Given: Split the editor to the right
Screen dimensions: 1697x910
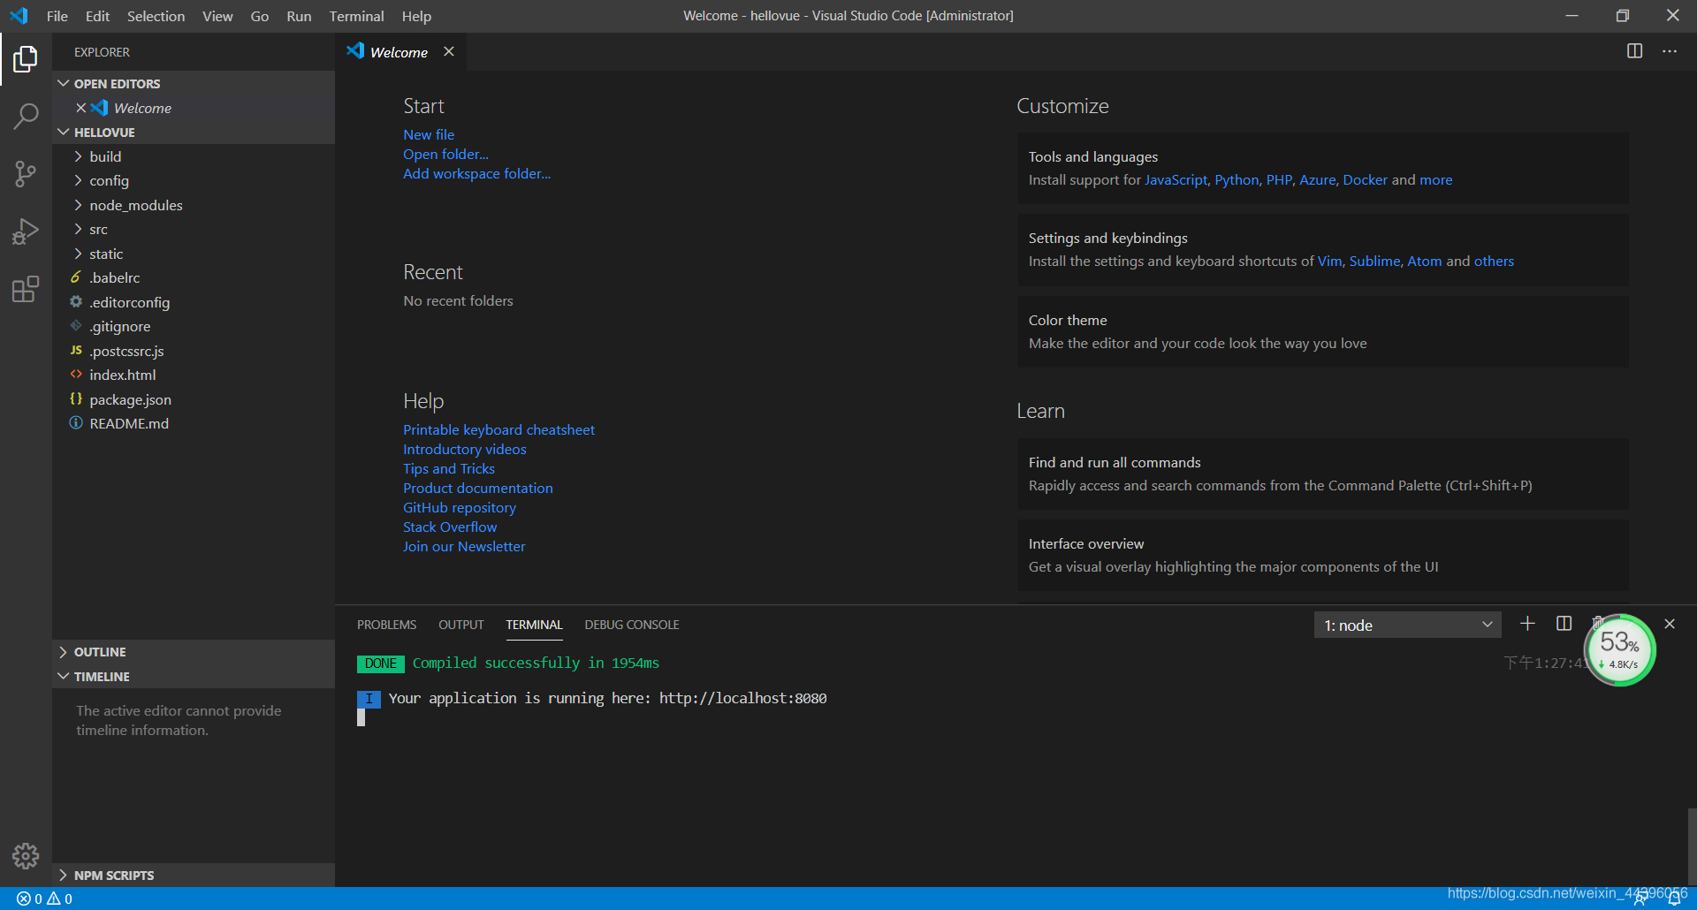Looking at the screenshot, I should click(1634, 51).
